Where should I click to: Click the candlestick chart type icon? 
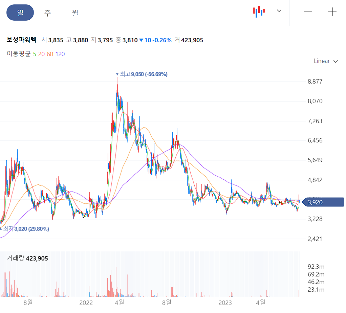click(x=259, y=12)
